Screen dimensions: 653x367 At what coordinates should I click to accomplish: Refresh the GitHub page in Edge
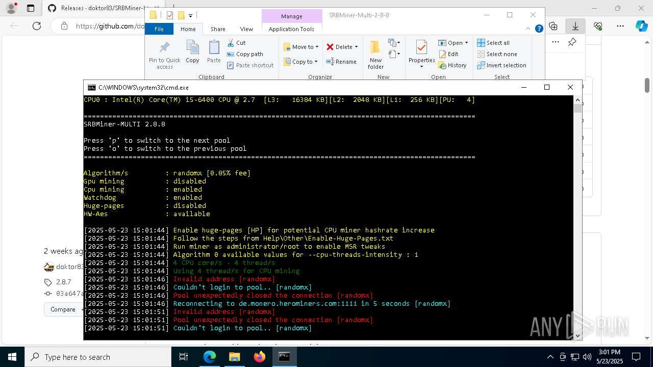pyautogui.click(x=37, y=26)
